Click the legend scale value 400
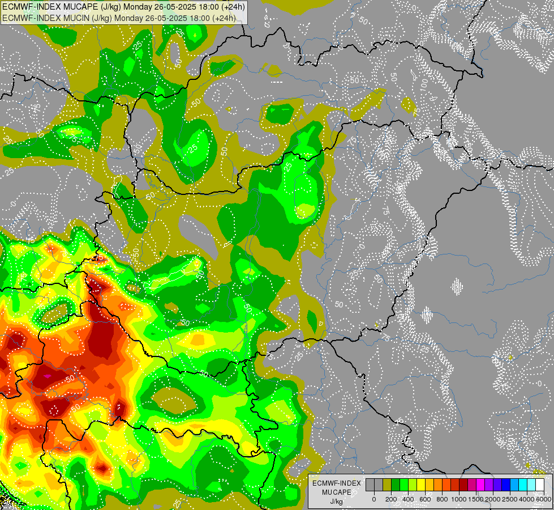This screenshot has width=554, height=510. (408, 499)
